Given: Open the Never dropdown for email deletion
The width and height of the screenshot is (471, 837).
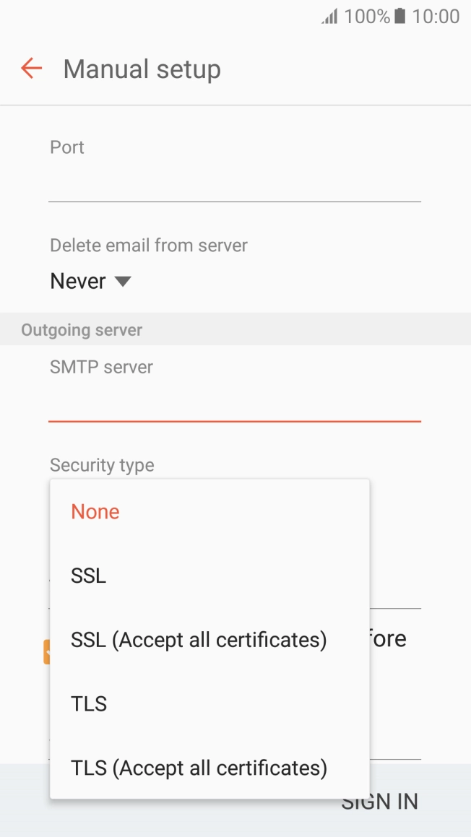Looking at the screenshot, I should coord(78,281).
